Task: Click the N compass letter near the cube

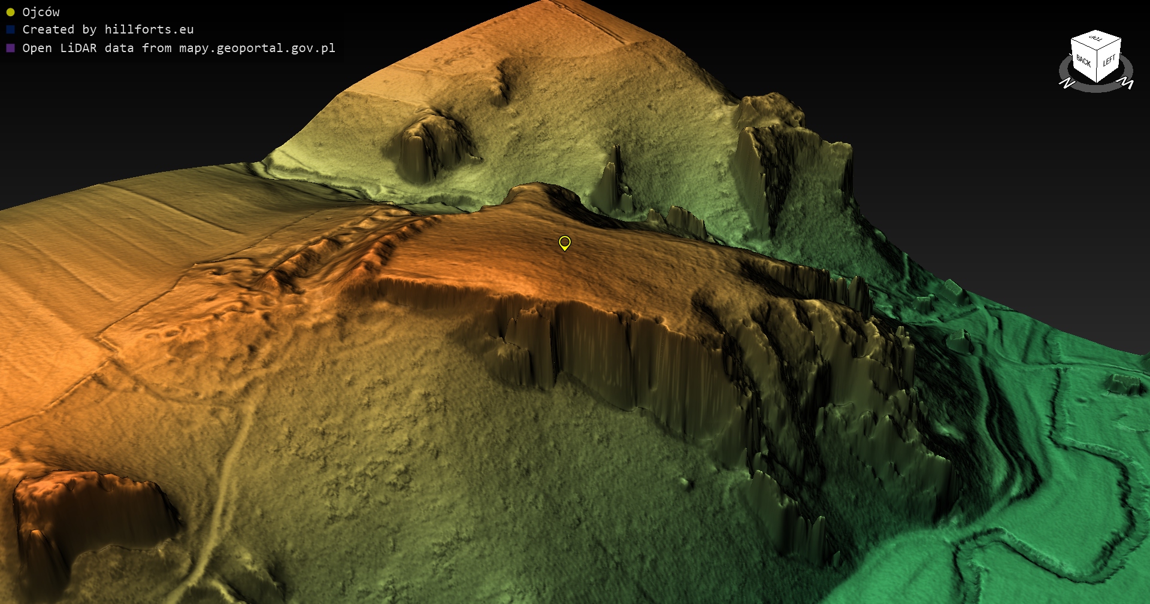Action: (x=1067, y=83)
